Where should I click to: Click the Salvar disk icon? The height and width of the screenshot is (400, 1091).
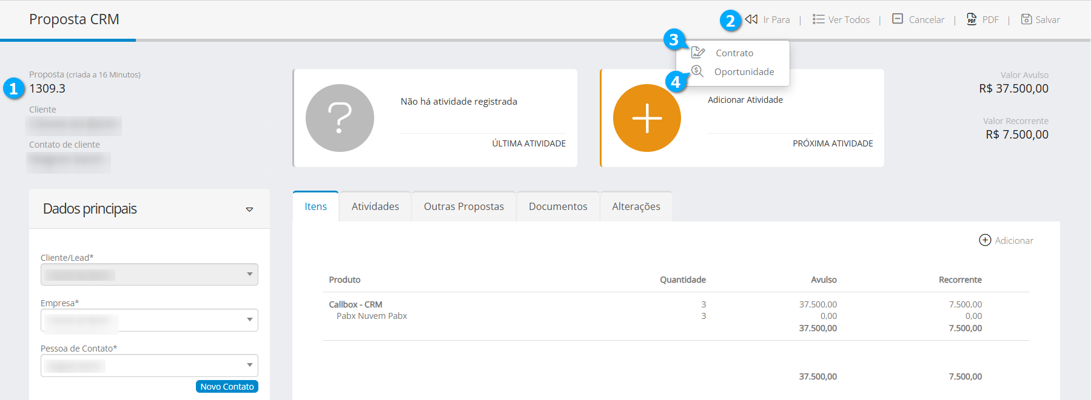click(x=1026, y=19)
